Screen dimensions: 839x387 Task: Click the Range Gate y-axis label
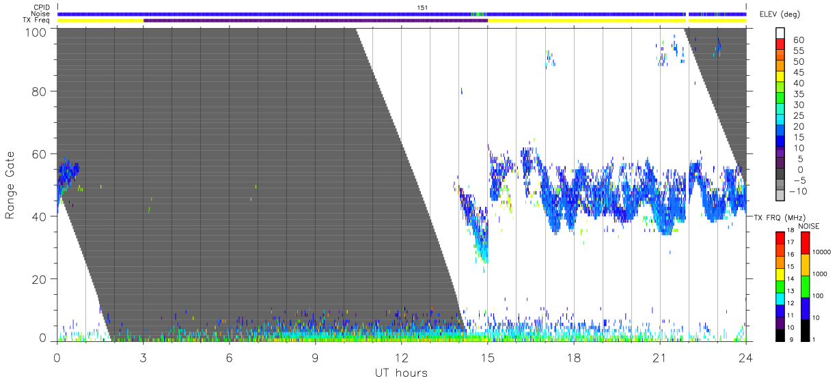click(10, 185)
